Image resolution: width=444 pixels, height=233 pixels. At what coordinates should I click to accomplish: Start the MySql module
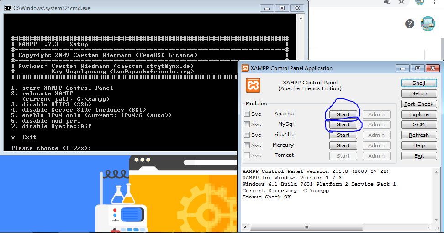pos(343,124)
